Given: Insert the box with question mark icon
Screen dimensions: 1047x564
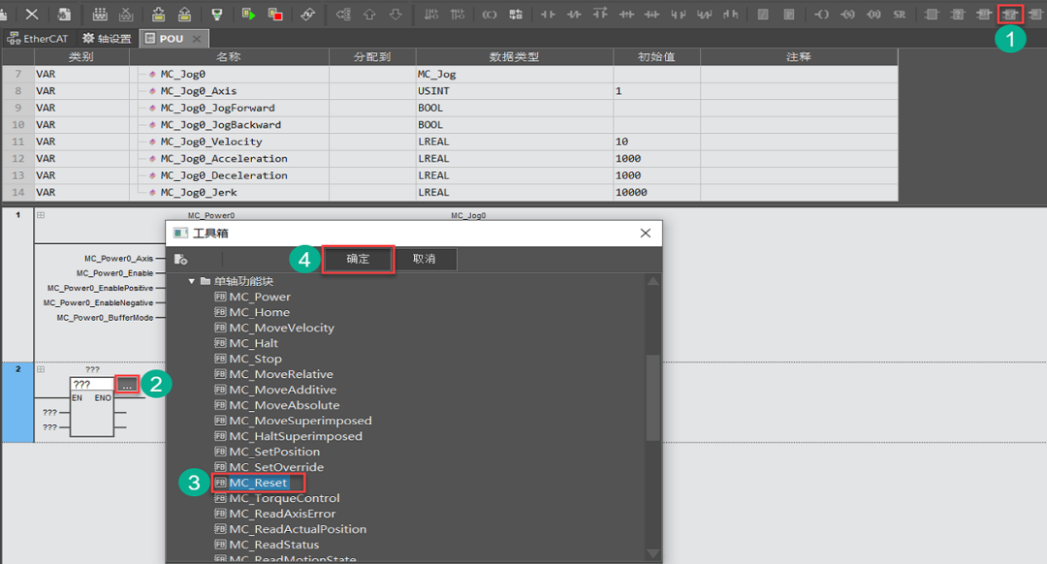Looking at the screenshot, I should pos(958,14).
